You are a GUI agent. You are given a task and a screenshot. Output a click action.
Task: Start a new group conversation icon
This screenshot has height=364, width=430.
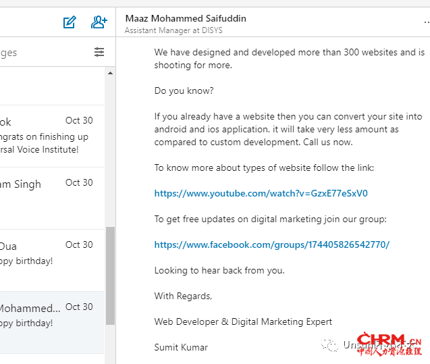point(99,22)
